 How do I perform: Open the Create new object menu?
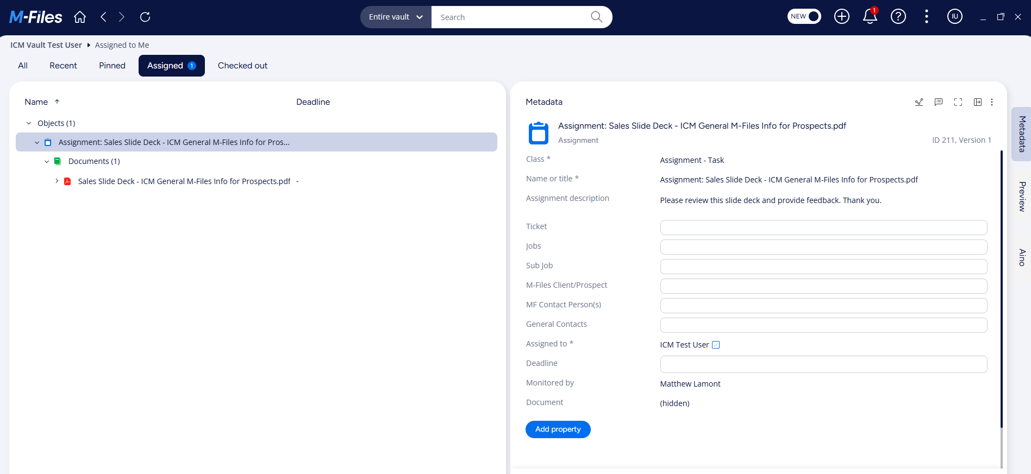coord(842,17)
